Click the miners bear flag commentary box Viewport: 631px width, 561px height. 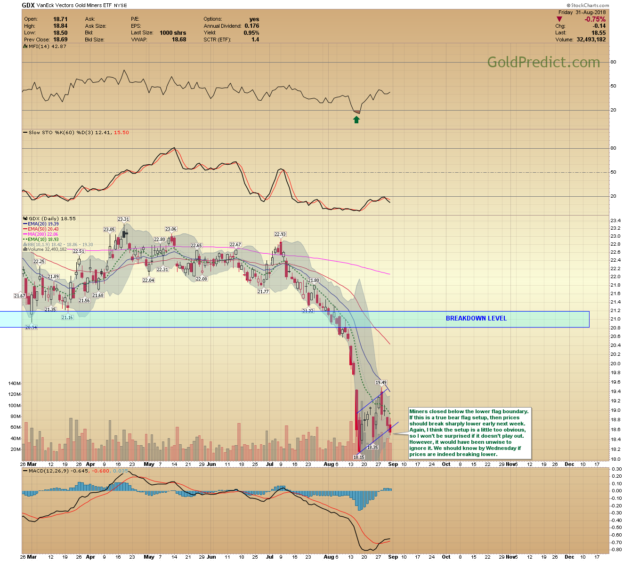[469, 433]
